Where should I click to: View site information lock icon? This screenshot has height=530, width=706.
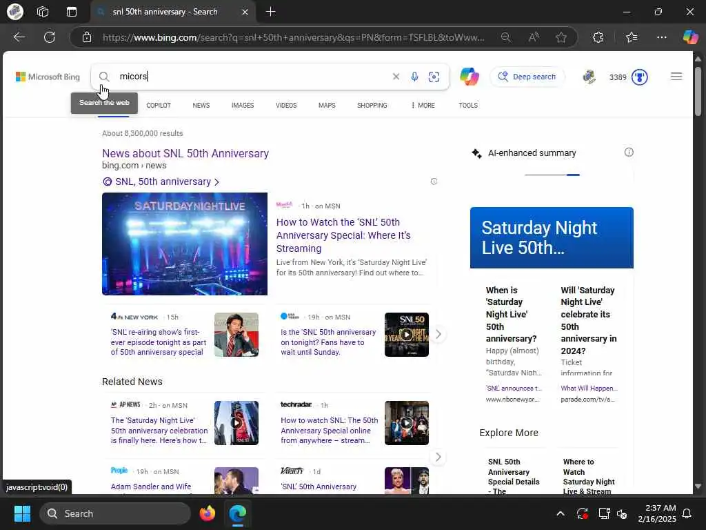point(87,37)
